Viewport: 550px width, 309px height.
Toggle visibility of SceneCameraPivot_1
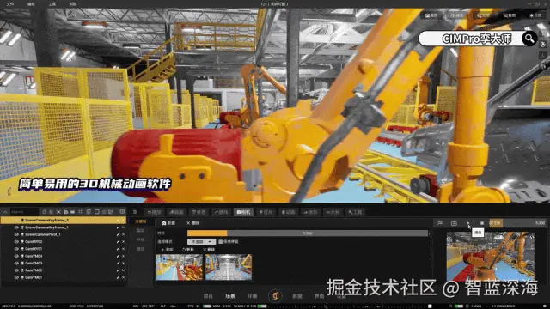[16, 234]
